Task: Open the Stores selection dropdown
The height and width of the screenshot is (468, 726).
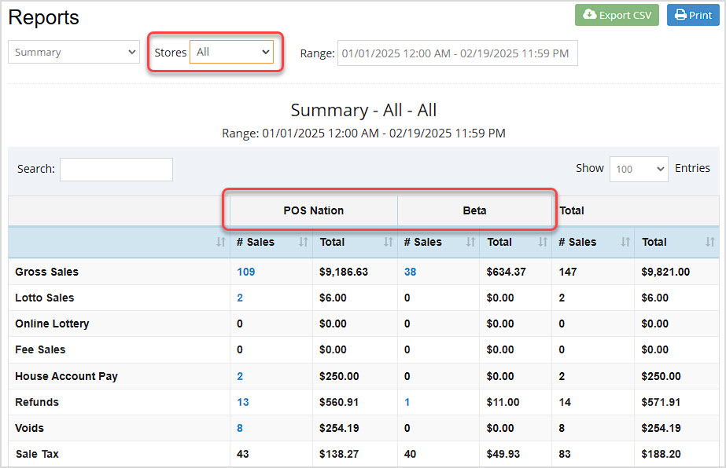Action: click(231, 52)
